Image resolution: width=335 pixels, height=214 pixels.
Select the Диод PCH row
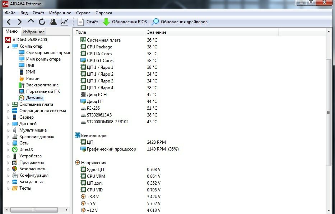(200, 95)
